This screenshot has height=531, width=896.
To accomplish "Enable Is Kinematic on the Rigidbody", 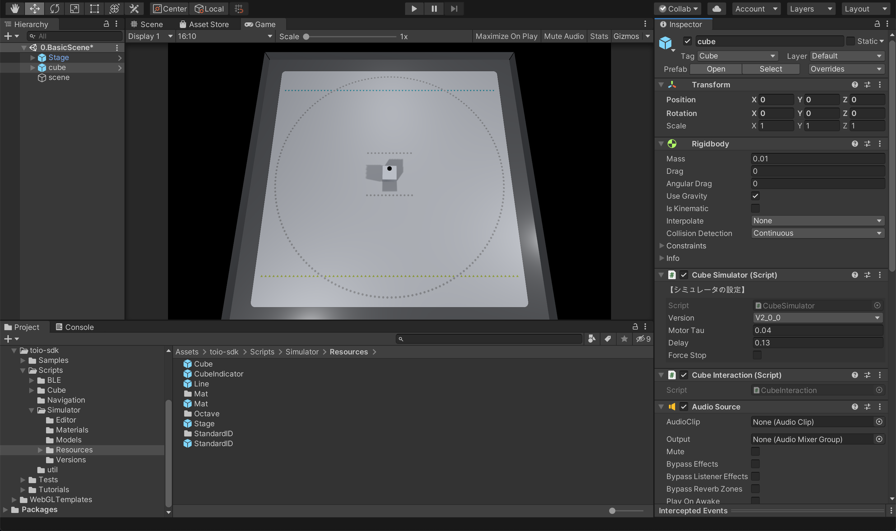I will tap(755, 208).
